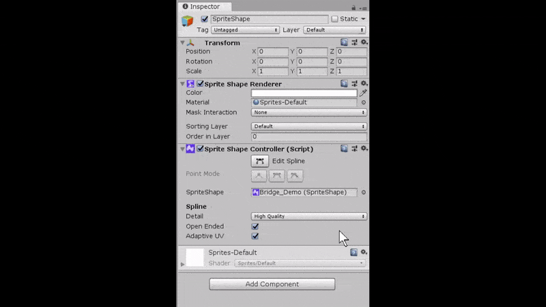Toggle the Inspector lock icon
546x307 pixels.
pyautogui.click(x=354, y=8)
